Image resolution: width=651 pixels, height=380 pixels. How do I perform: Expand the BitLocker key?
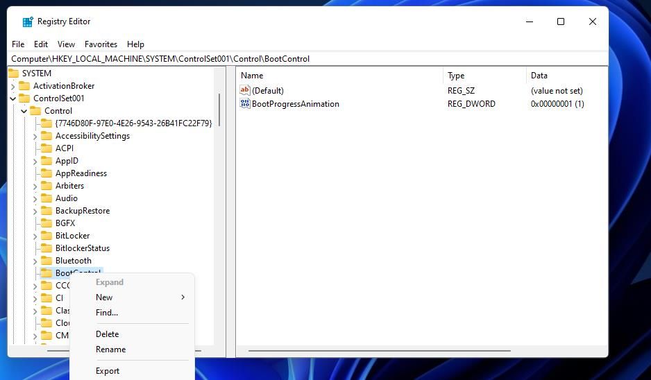pyautogui.click(x=35, y=236)
